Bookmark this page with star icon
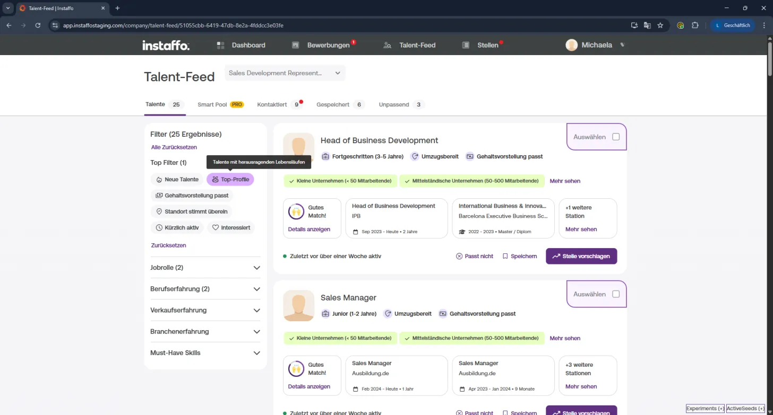Screen dimensions: 773x415 pyautogui.click(x=660, y=25)
